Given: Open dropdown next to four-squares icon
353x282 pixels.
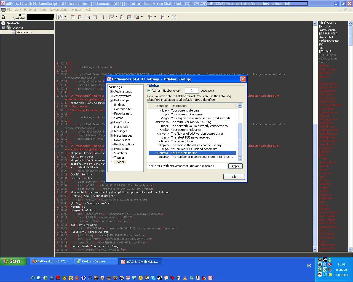Looking at the screenshot, I should [155, 17].
